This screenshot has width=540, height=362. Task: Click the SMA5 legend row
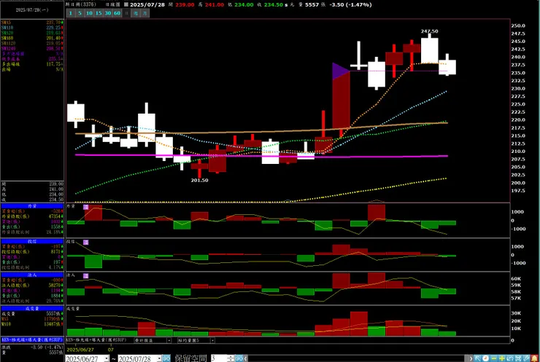pyautogui.click(x=32, y=23)
